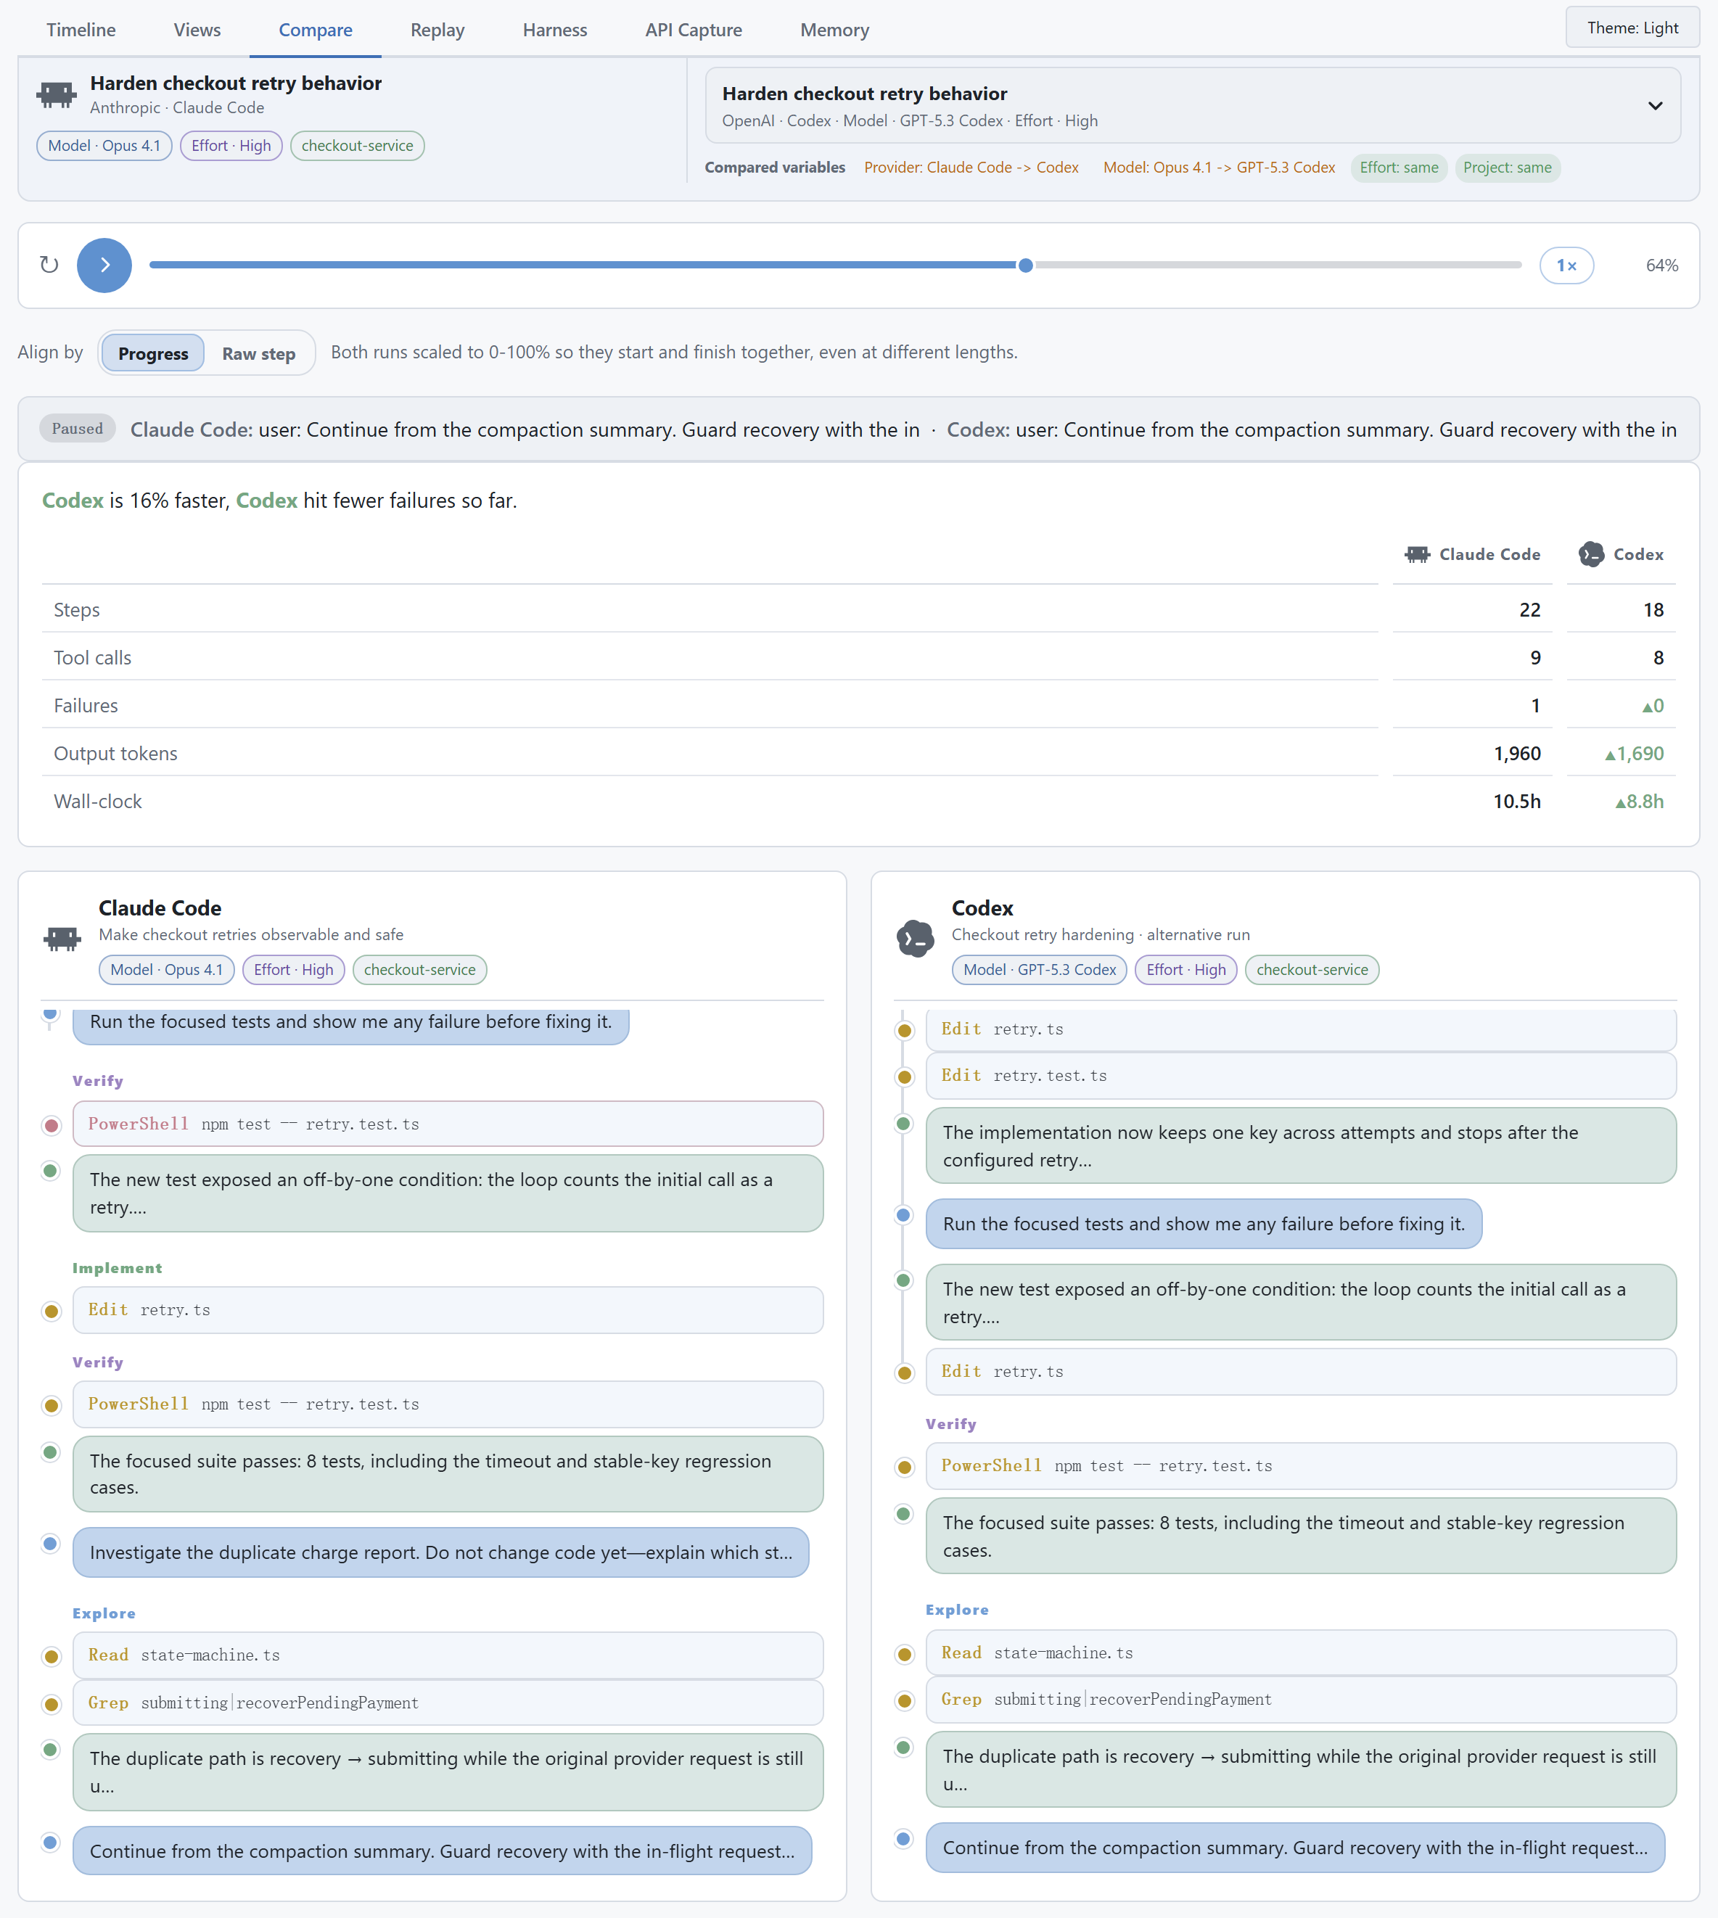The height and width of the screenshot is (1918, 1718).
Task: Change playback speed via 1× button
Action: [x=1566, y=266]
